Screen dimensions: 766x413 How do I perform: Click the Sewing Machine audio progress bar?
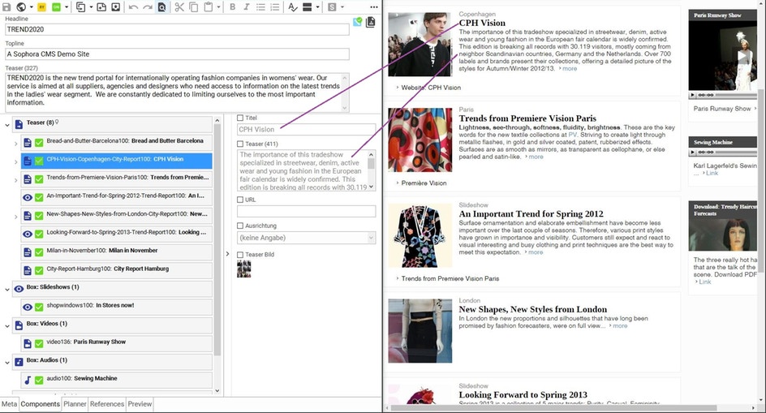[x=736, y=152]
